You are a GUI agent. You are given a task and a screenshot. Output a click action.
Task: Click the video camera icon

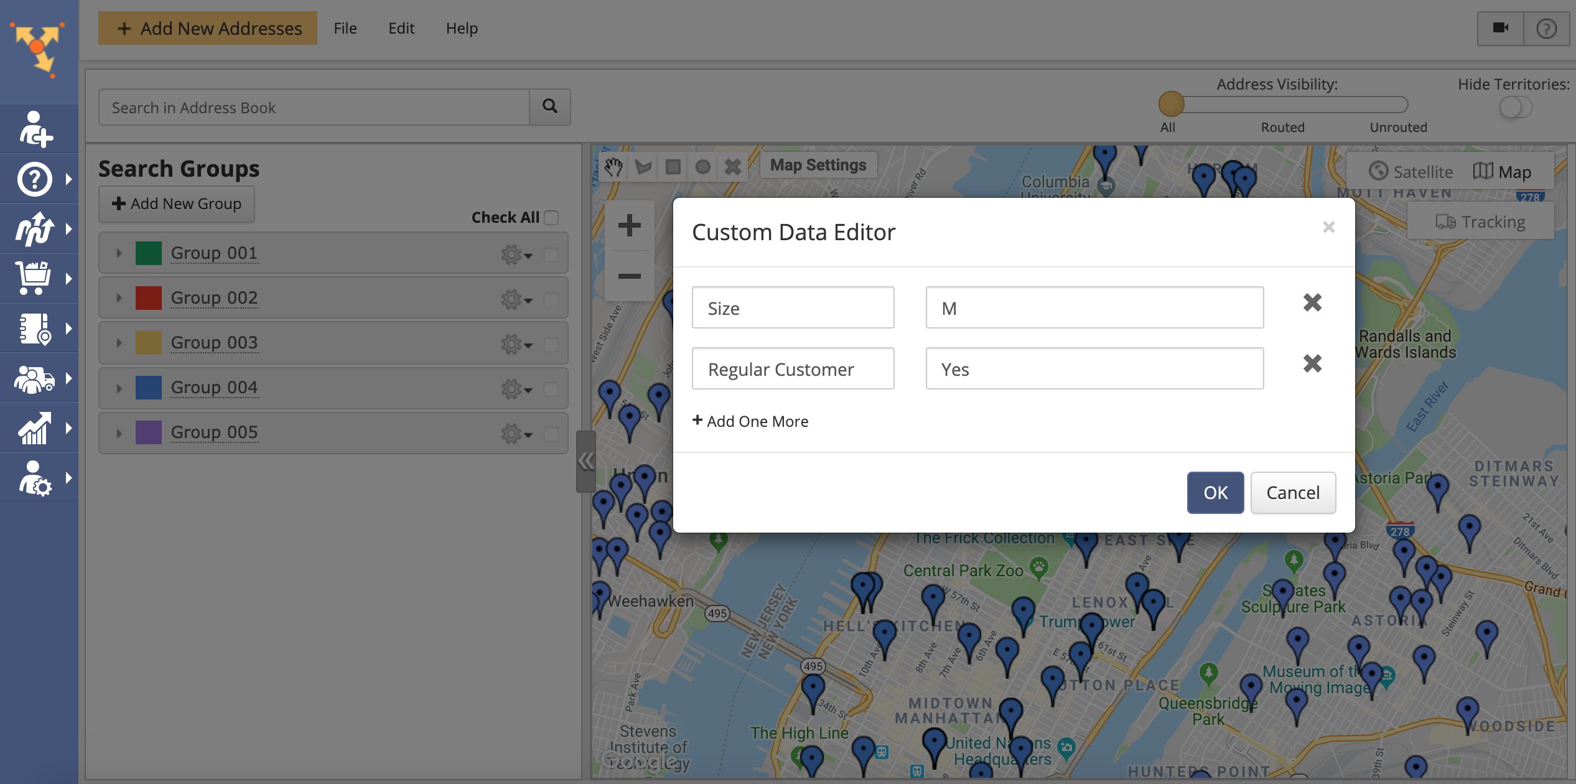click(1500, 28)
